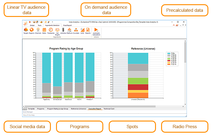Click the P 60+ legend color swatch
Image resolution: width=212 pixels, height=136 pixels.
click(x=168, y=53)
